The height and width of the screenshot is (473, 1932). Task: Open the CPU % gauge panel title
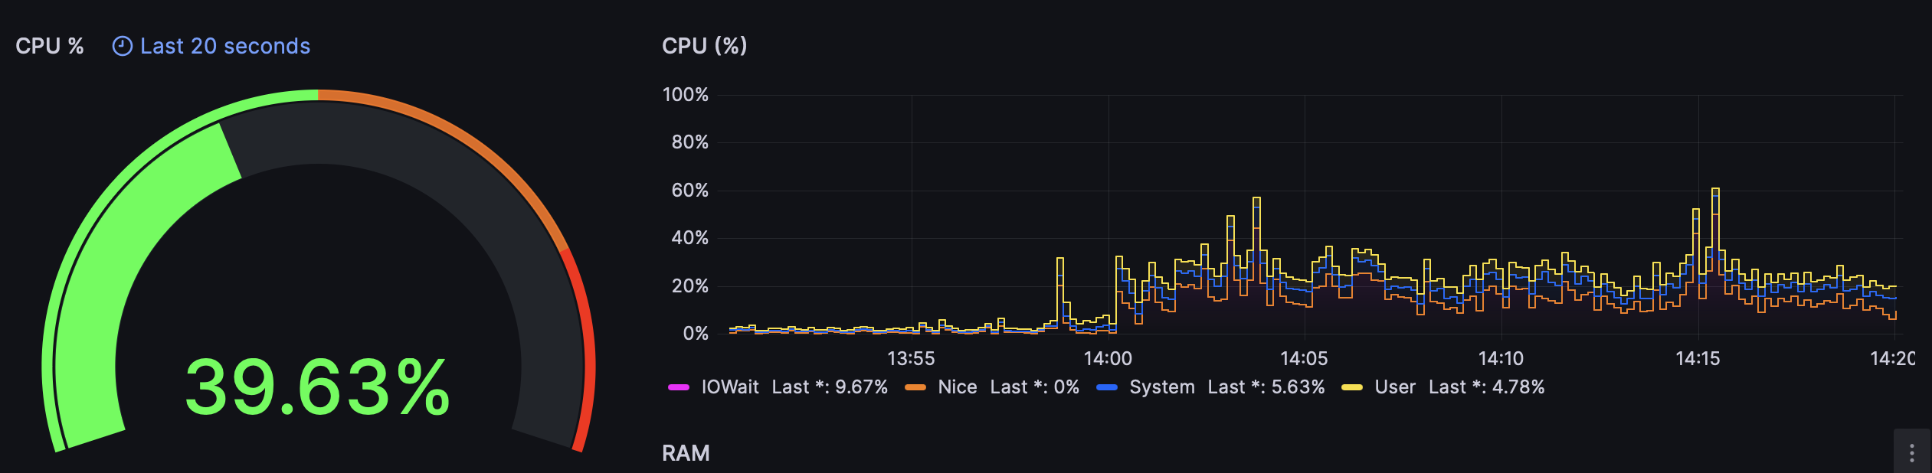[x=50, y=47]
